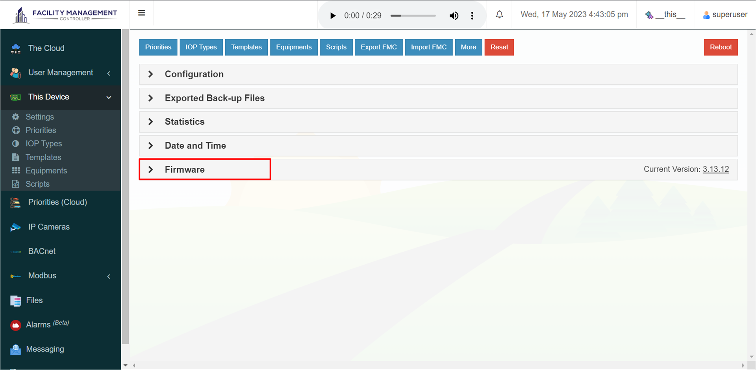Play the audio clip

click(x=333, y=16)
